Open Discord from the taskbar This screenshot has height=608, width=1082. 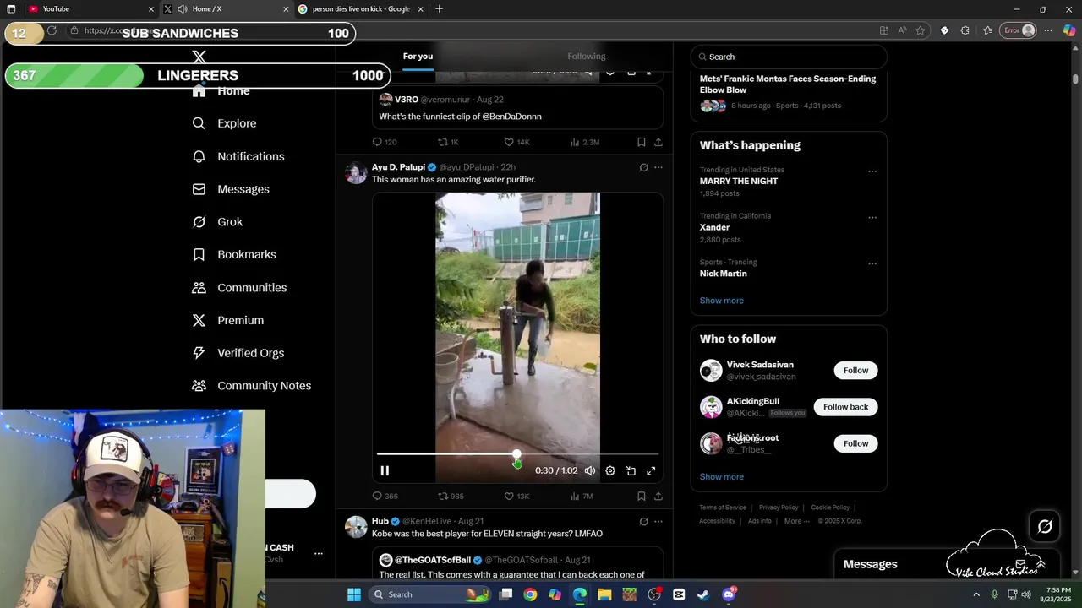pyautogui.click(x=730, y=594)
